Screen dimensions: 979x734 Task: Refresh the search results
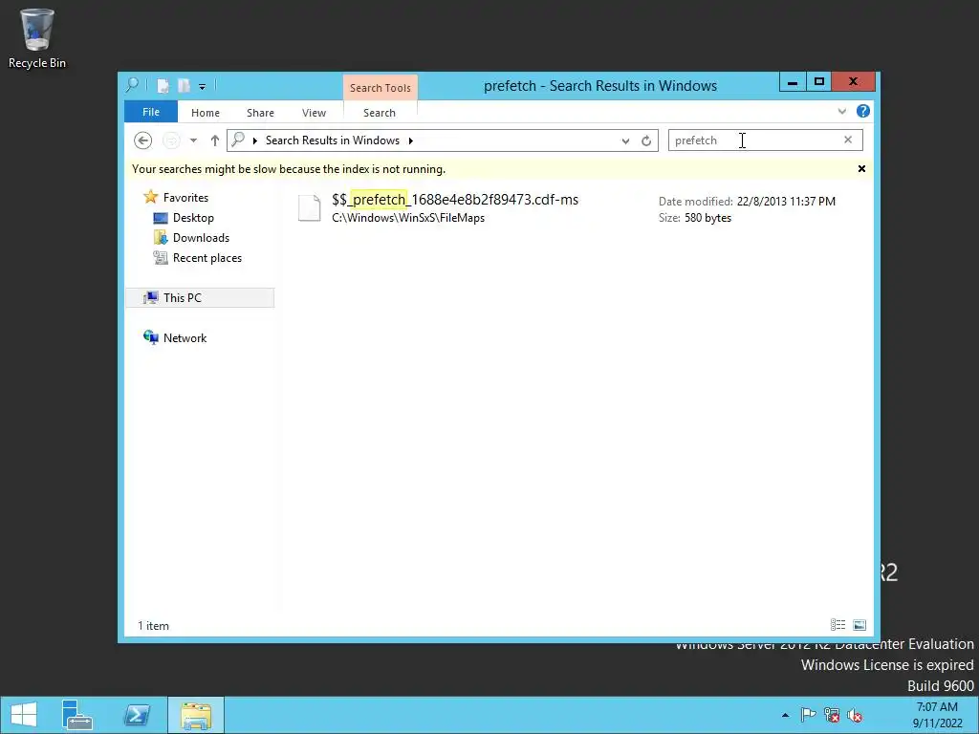(x=646, y=141)
